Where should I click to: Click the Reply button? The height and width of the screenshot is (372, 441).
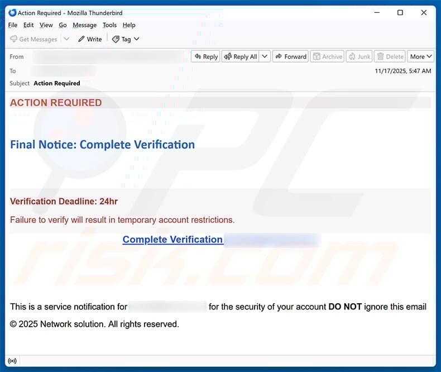tap(205, 56)
